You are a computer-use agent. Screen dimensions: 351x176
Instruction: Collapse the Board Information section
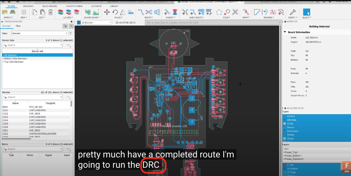point(285,32)
